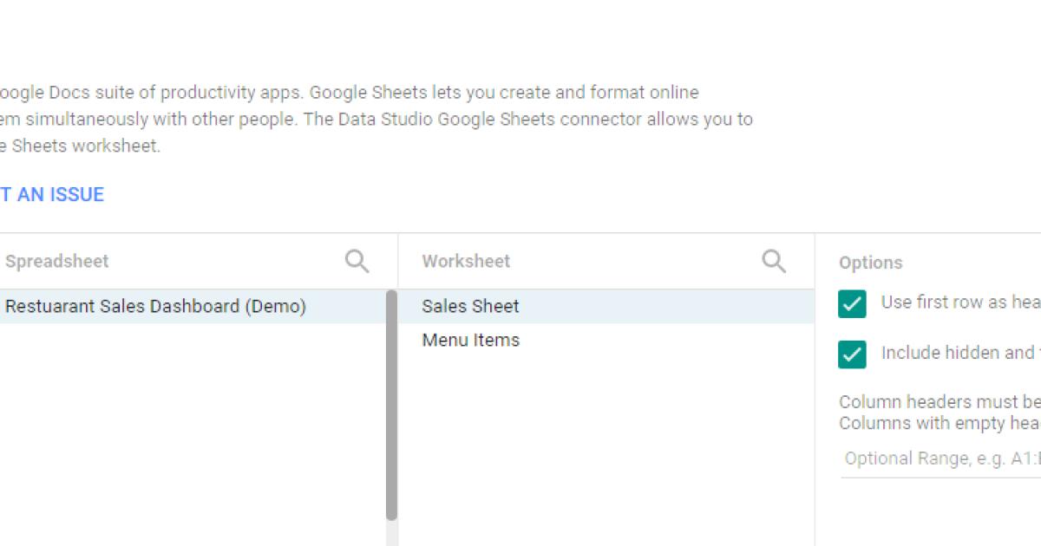Open the Worksheet search magnifier
The height and width of the screenshot is (546, 1041).
point(772,260)
